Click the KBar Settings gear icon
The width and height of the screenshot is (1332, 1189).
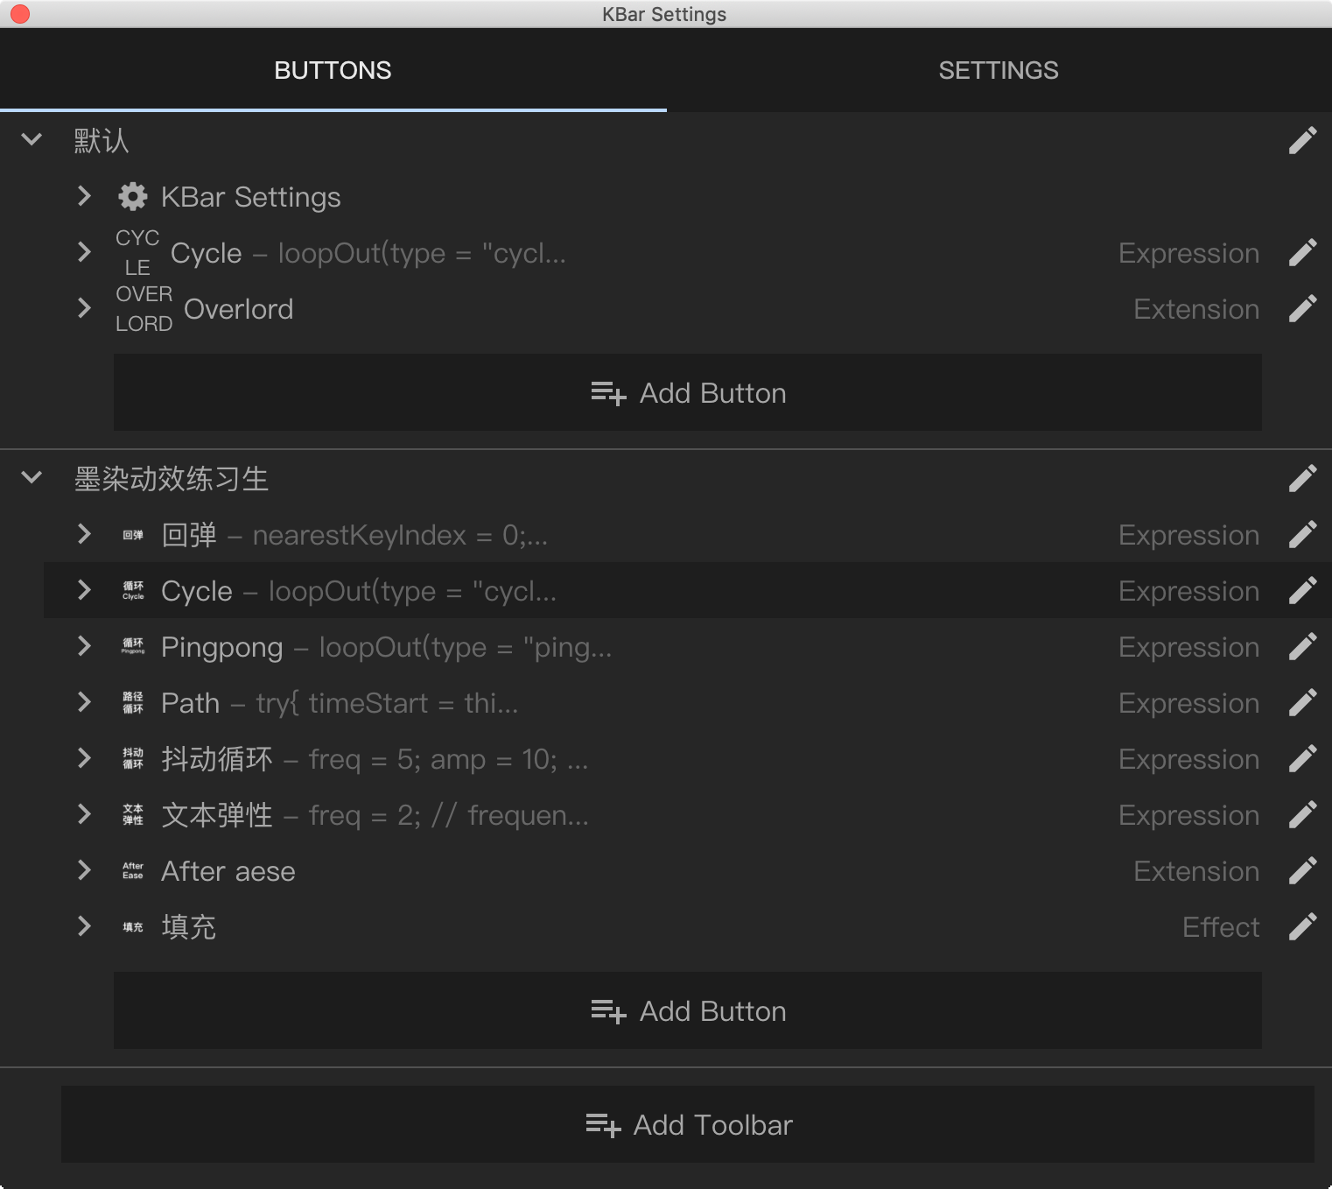click(133, 196)
